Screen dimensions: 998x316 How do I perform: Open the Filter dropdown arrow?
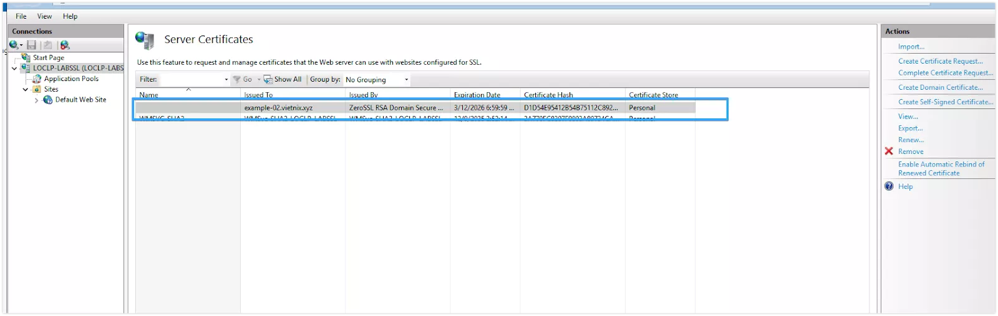226,80
